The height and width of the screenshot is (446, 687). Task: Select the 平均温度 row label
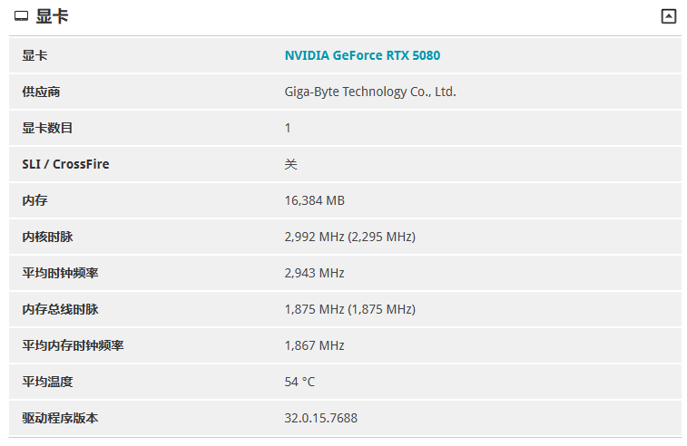point(47,382)
